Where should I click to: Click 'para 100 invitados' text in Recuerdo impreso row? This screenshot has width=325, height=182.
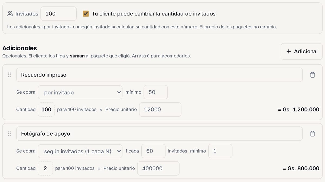point(77,110)
